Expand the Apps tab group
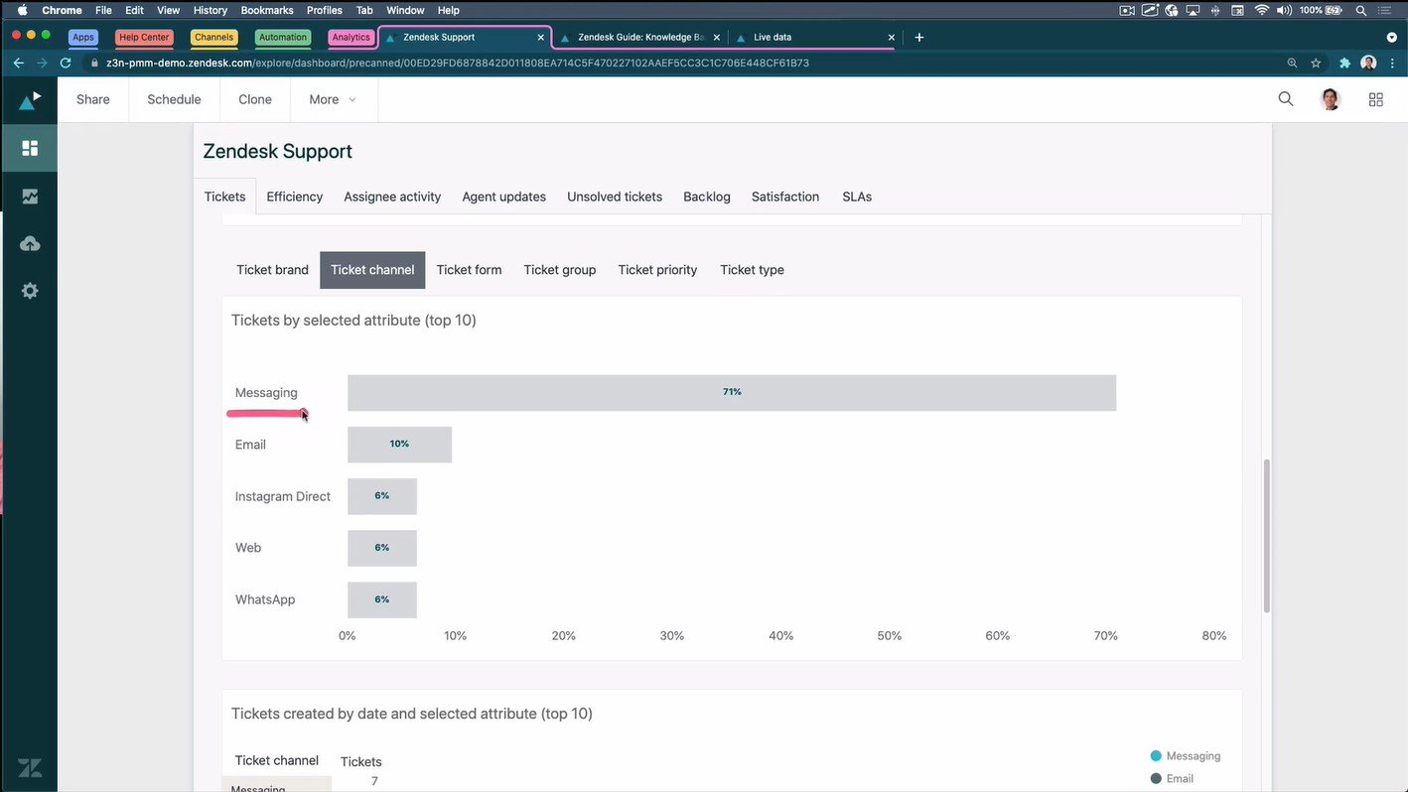Viewport: 1408px width, 792px height. (83, 38)
